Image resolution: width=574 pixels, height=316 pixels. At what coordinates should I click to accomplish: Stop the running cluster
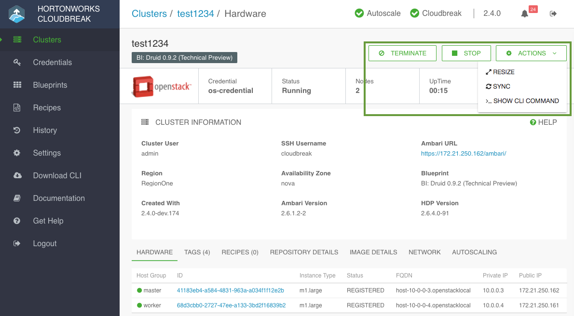(466, 53)
